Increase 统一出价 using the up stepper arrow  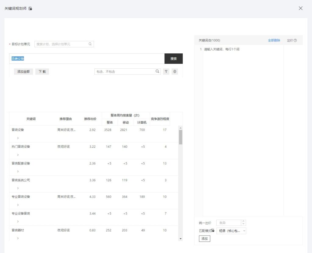tap(244, 221)
